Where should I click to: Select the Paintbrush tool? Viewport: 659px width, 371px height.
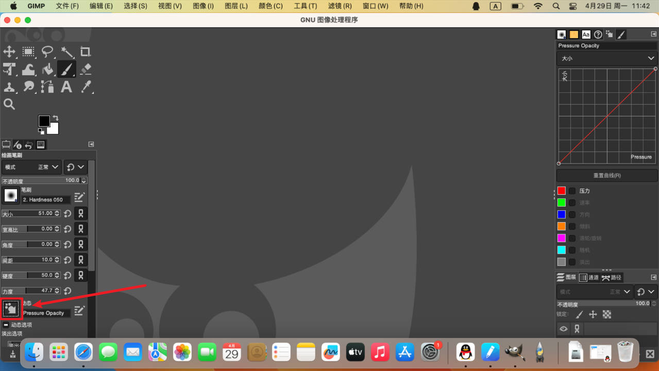coord(66,69)
